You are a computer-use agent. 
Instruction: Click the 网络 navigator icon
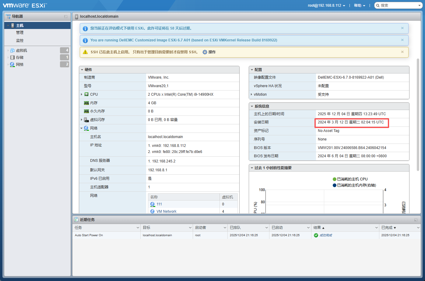(x=12, y=65)
